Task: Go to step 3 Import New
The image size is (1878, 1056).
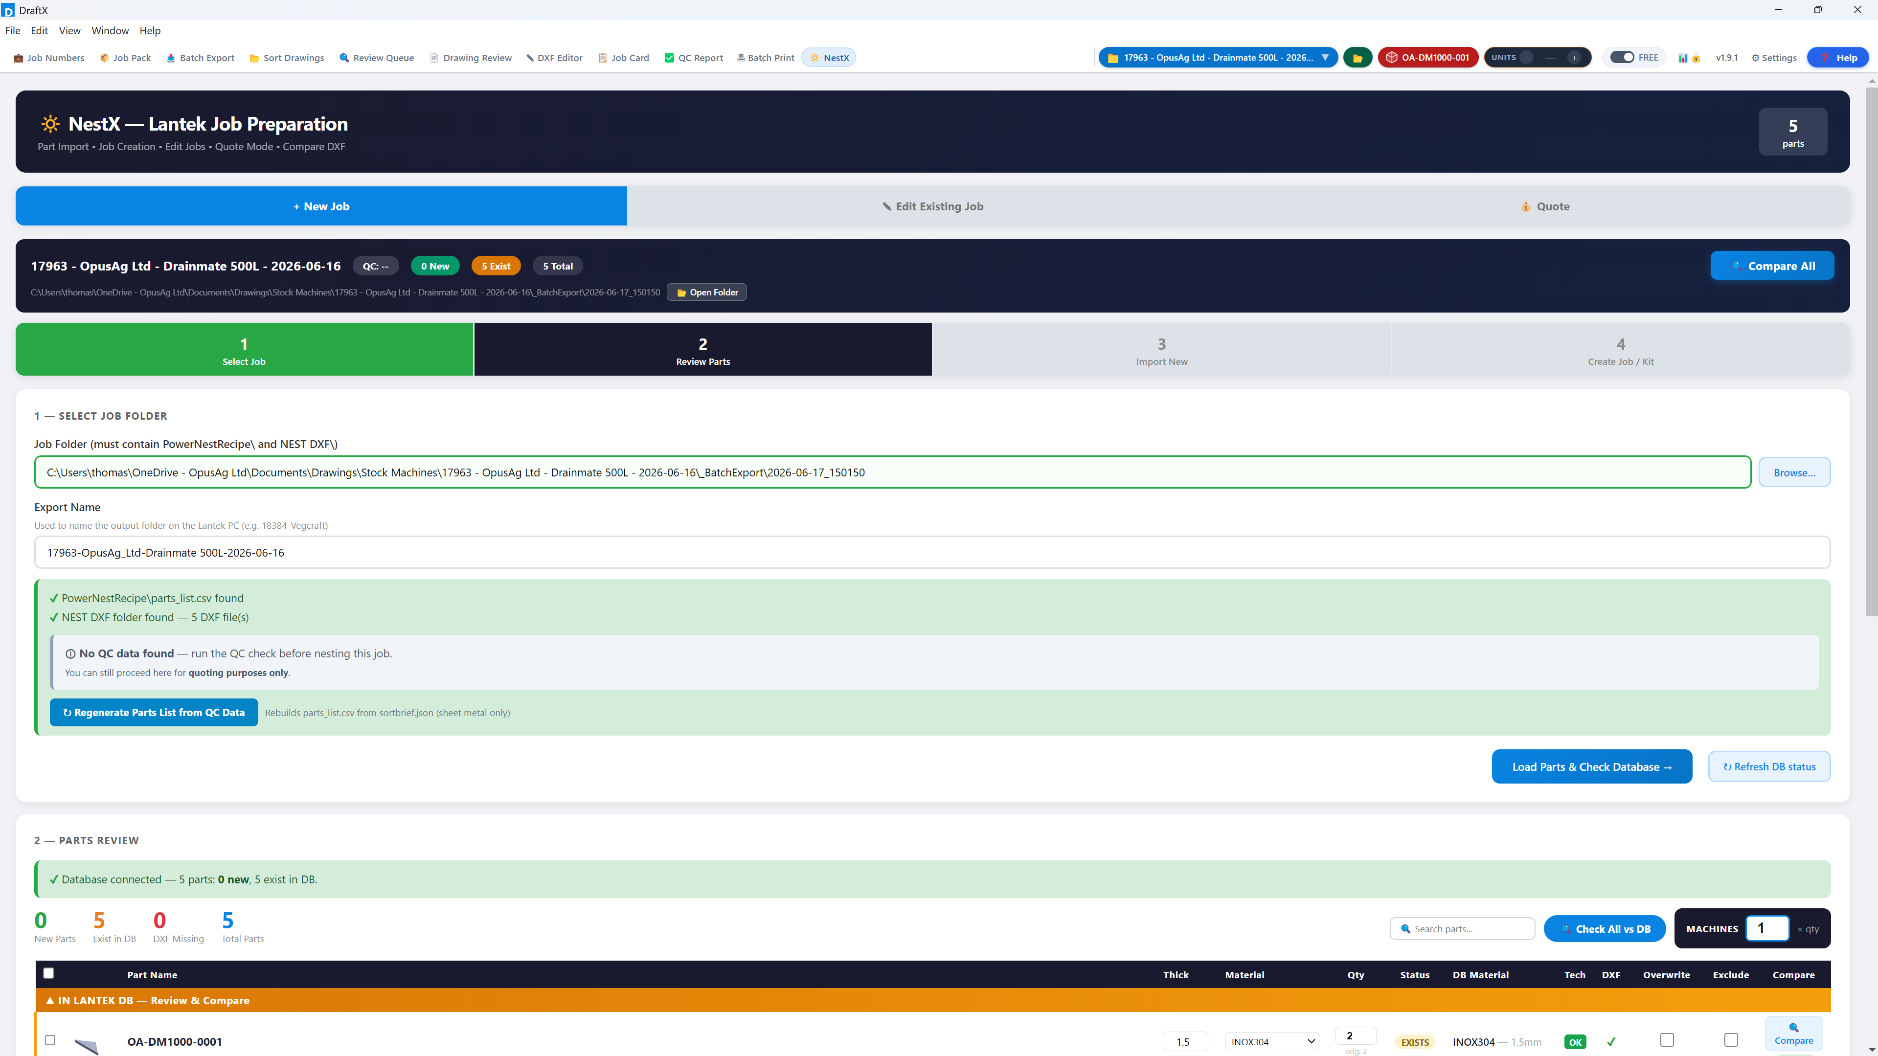Action: (1161, 350)
